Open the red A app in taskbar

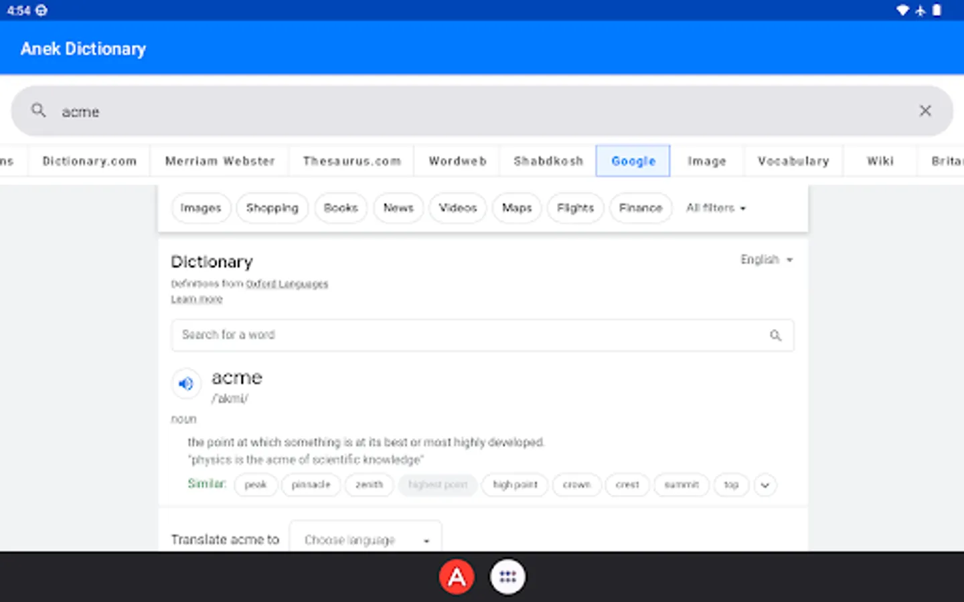[457, 577]
